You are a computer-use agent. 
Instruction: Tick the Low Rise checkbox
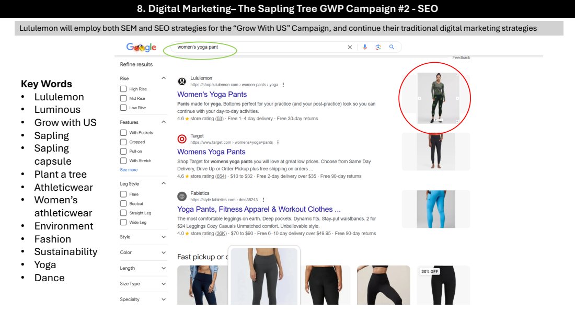(123, 108)
